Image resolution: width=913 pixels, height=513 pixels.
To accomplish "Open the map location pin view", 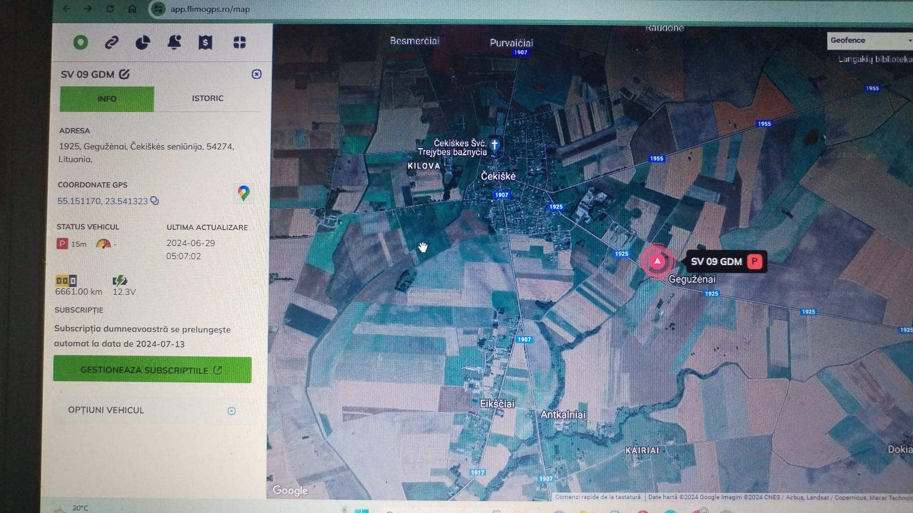I will tap(81, 43).
